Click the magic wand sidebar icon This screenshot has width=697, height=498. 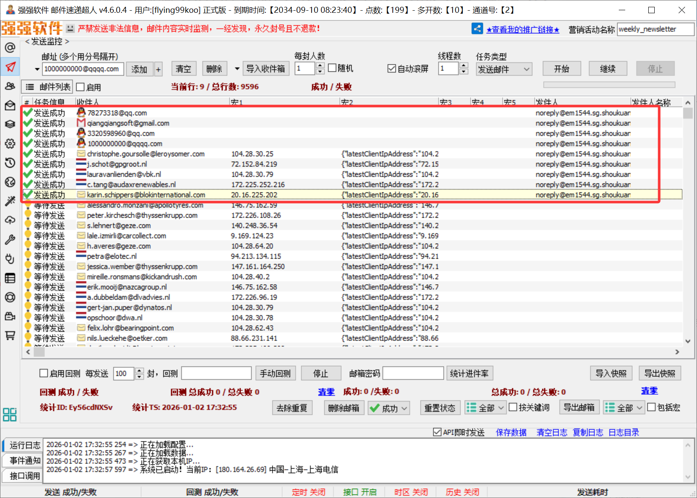coord(10,201)
